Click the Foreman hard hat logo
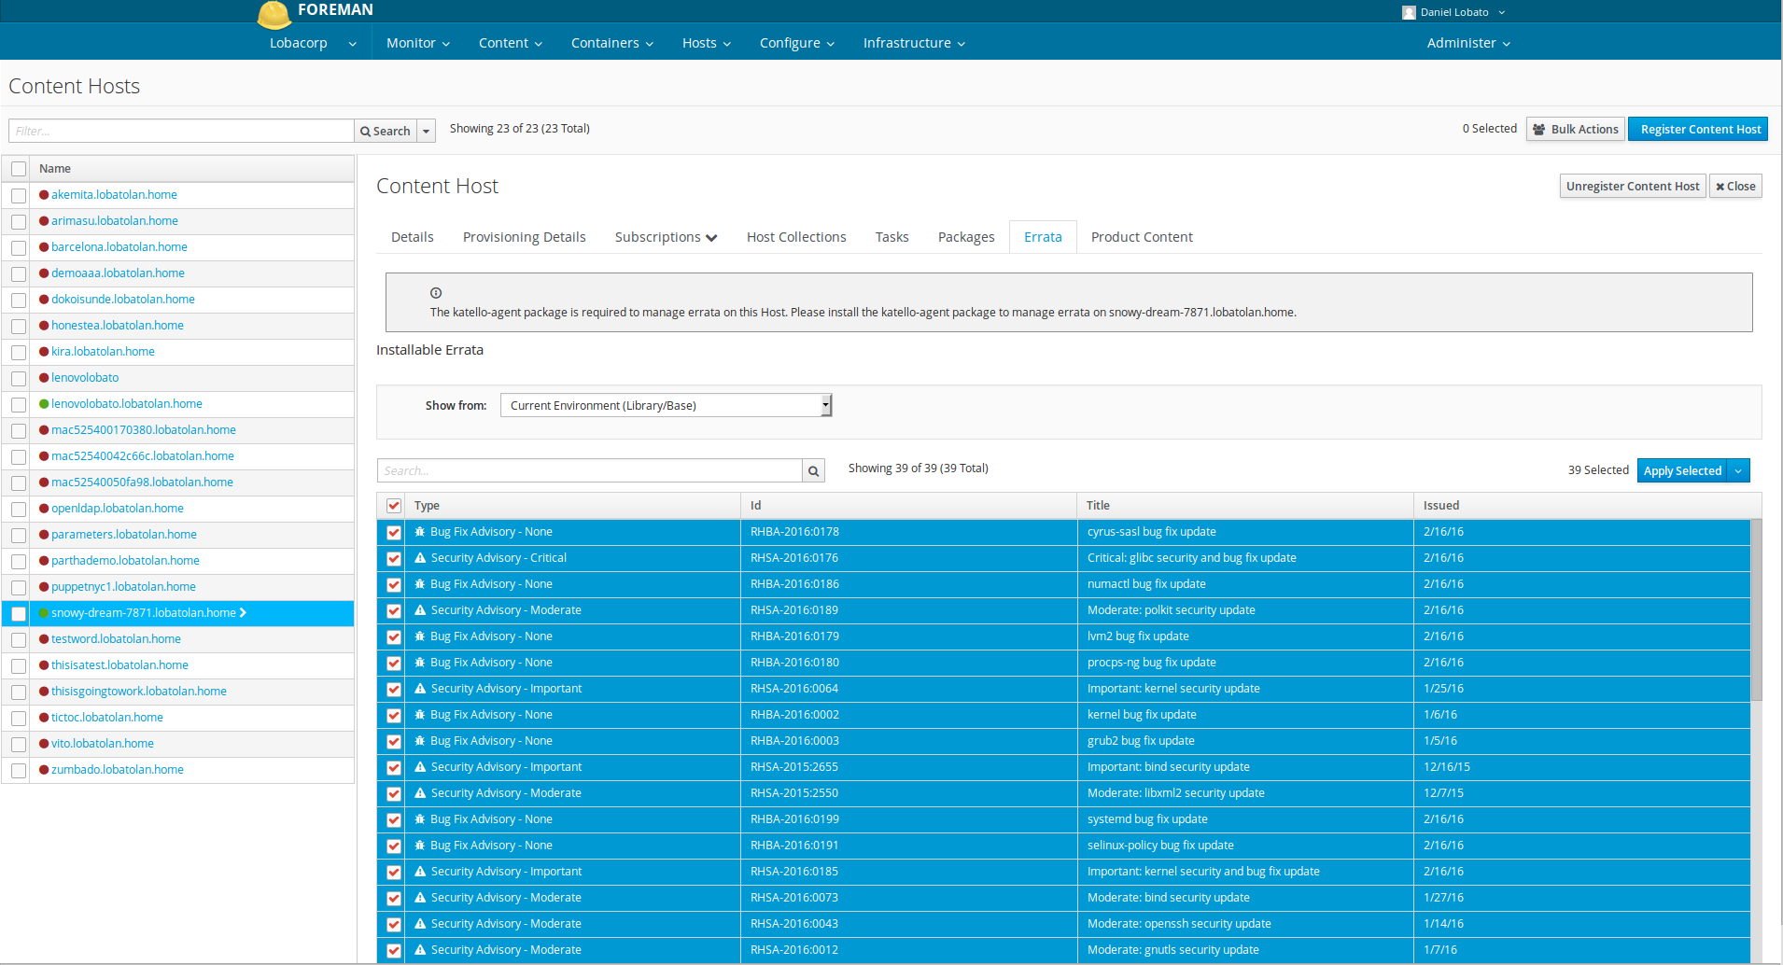Image resolution: width=1783 pixels, height=965 pixels. 274,14
